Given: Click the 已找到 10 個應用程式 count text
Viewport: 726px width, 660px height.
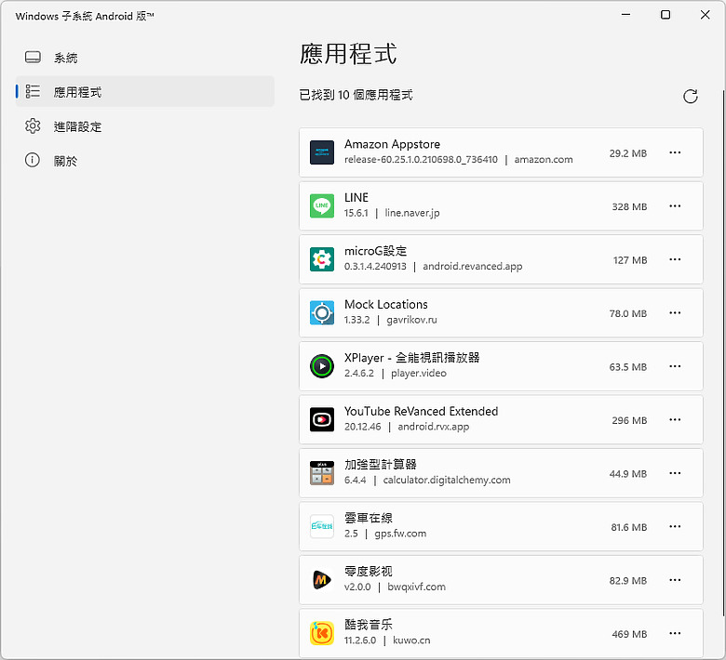Looking at the screenshot, I should click(356, 95).
